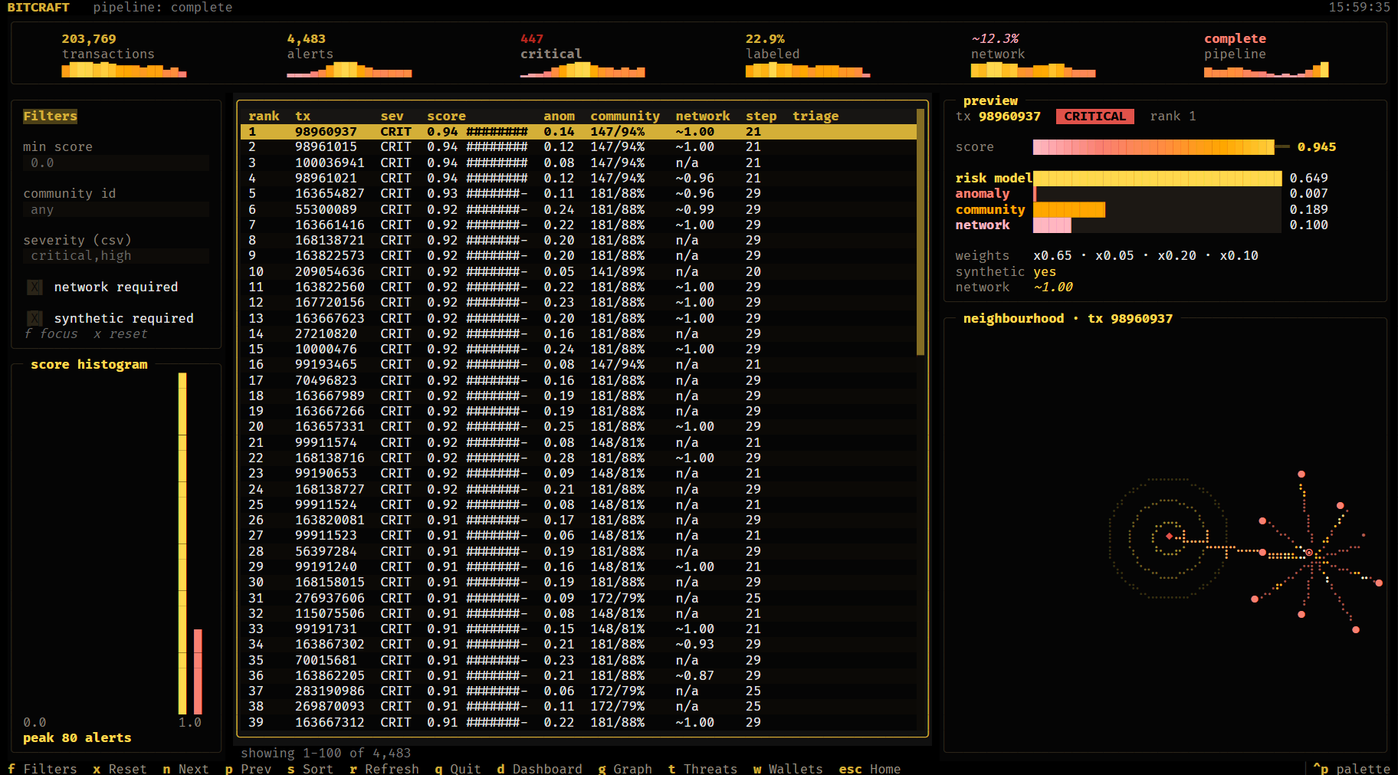Click the community id input field
The height and width of the screenshot is (775, 1398).
(116, 210)
